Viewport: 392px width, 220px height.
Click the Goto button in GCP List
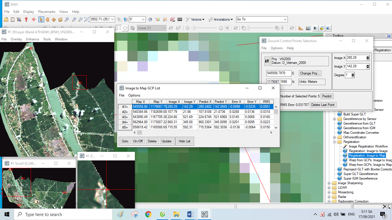pos(125,141)
